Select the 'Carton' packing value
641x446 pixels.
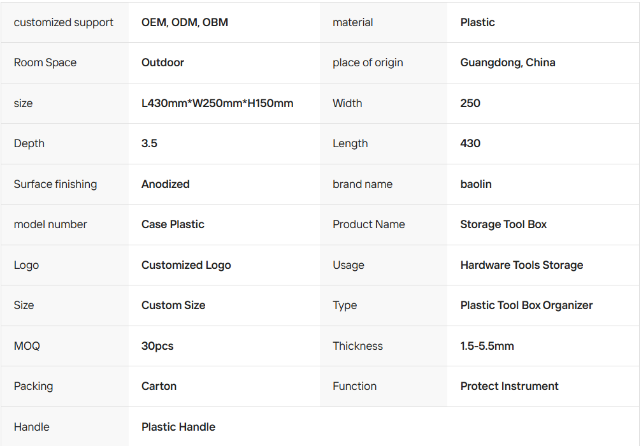point(159,386)
